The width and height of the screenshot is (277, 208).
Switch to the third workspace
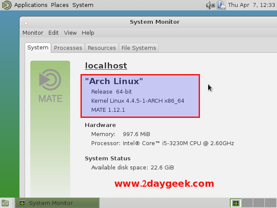tap(259, 203)
